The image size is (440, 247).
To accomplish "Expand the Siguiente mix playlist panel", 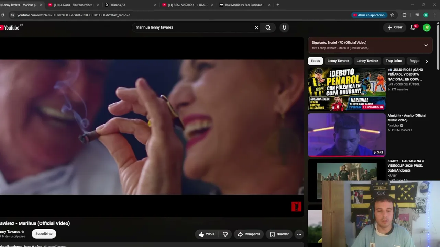I will (x=426, y=45).
